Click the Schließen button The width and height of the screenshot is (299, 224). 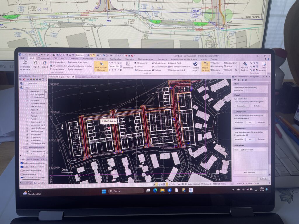[x=264, y=179]
